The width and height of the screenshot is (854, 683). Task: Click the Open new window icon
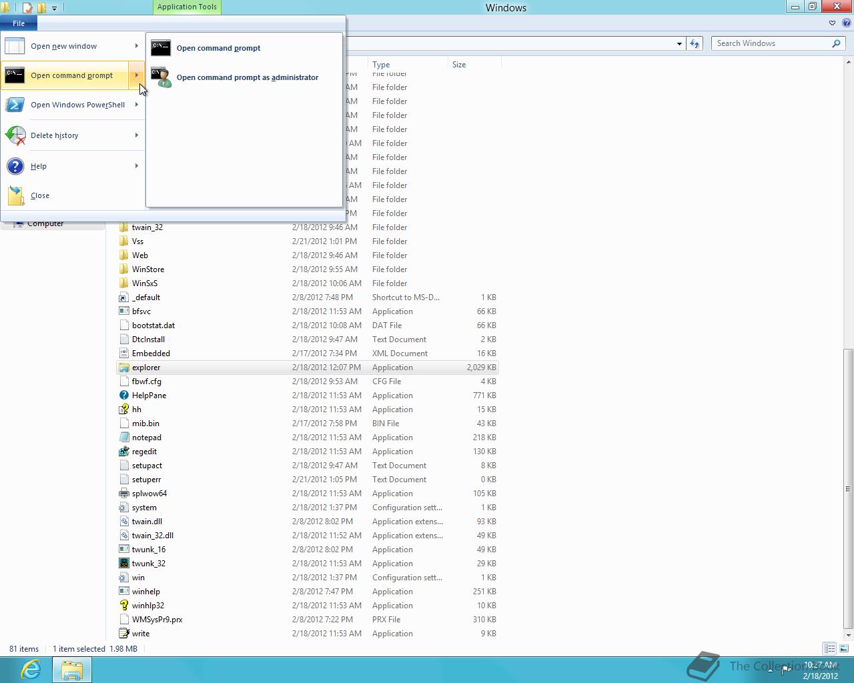tap(15, 46)
